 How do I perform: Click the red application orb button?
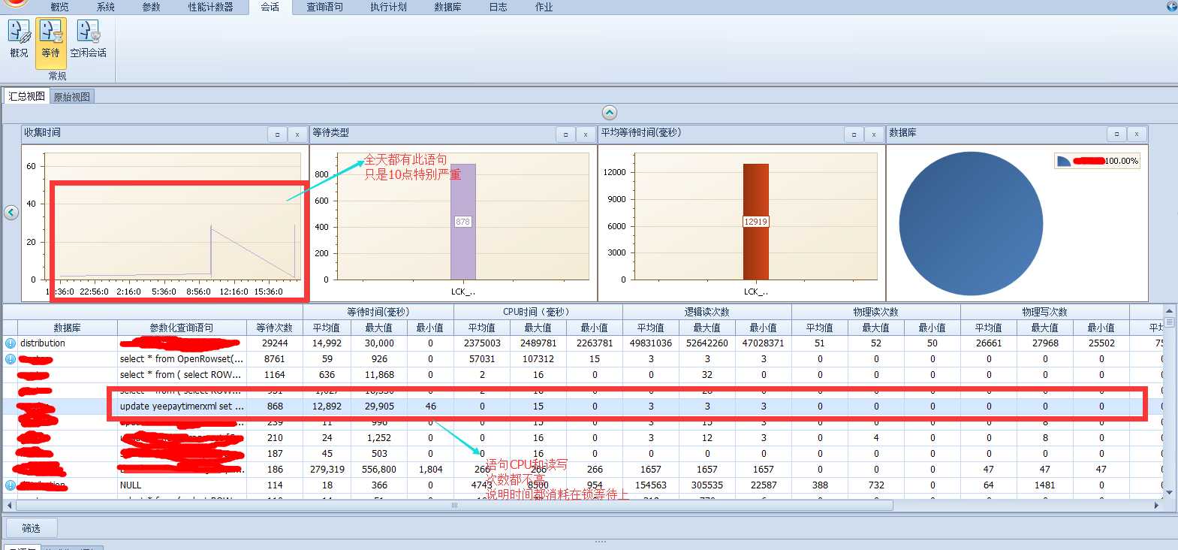click(15, 3)
